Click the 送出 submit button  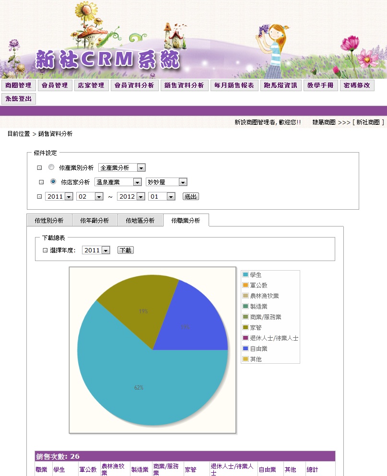point(191,196)
